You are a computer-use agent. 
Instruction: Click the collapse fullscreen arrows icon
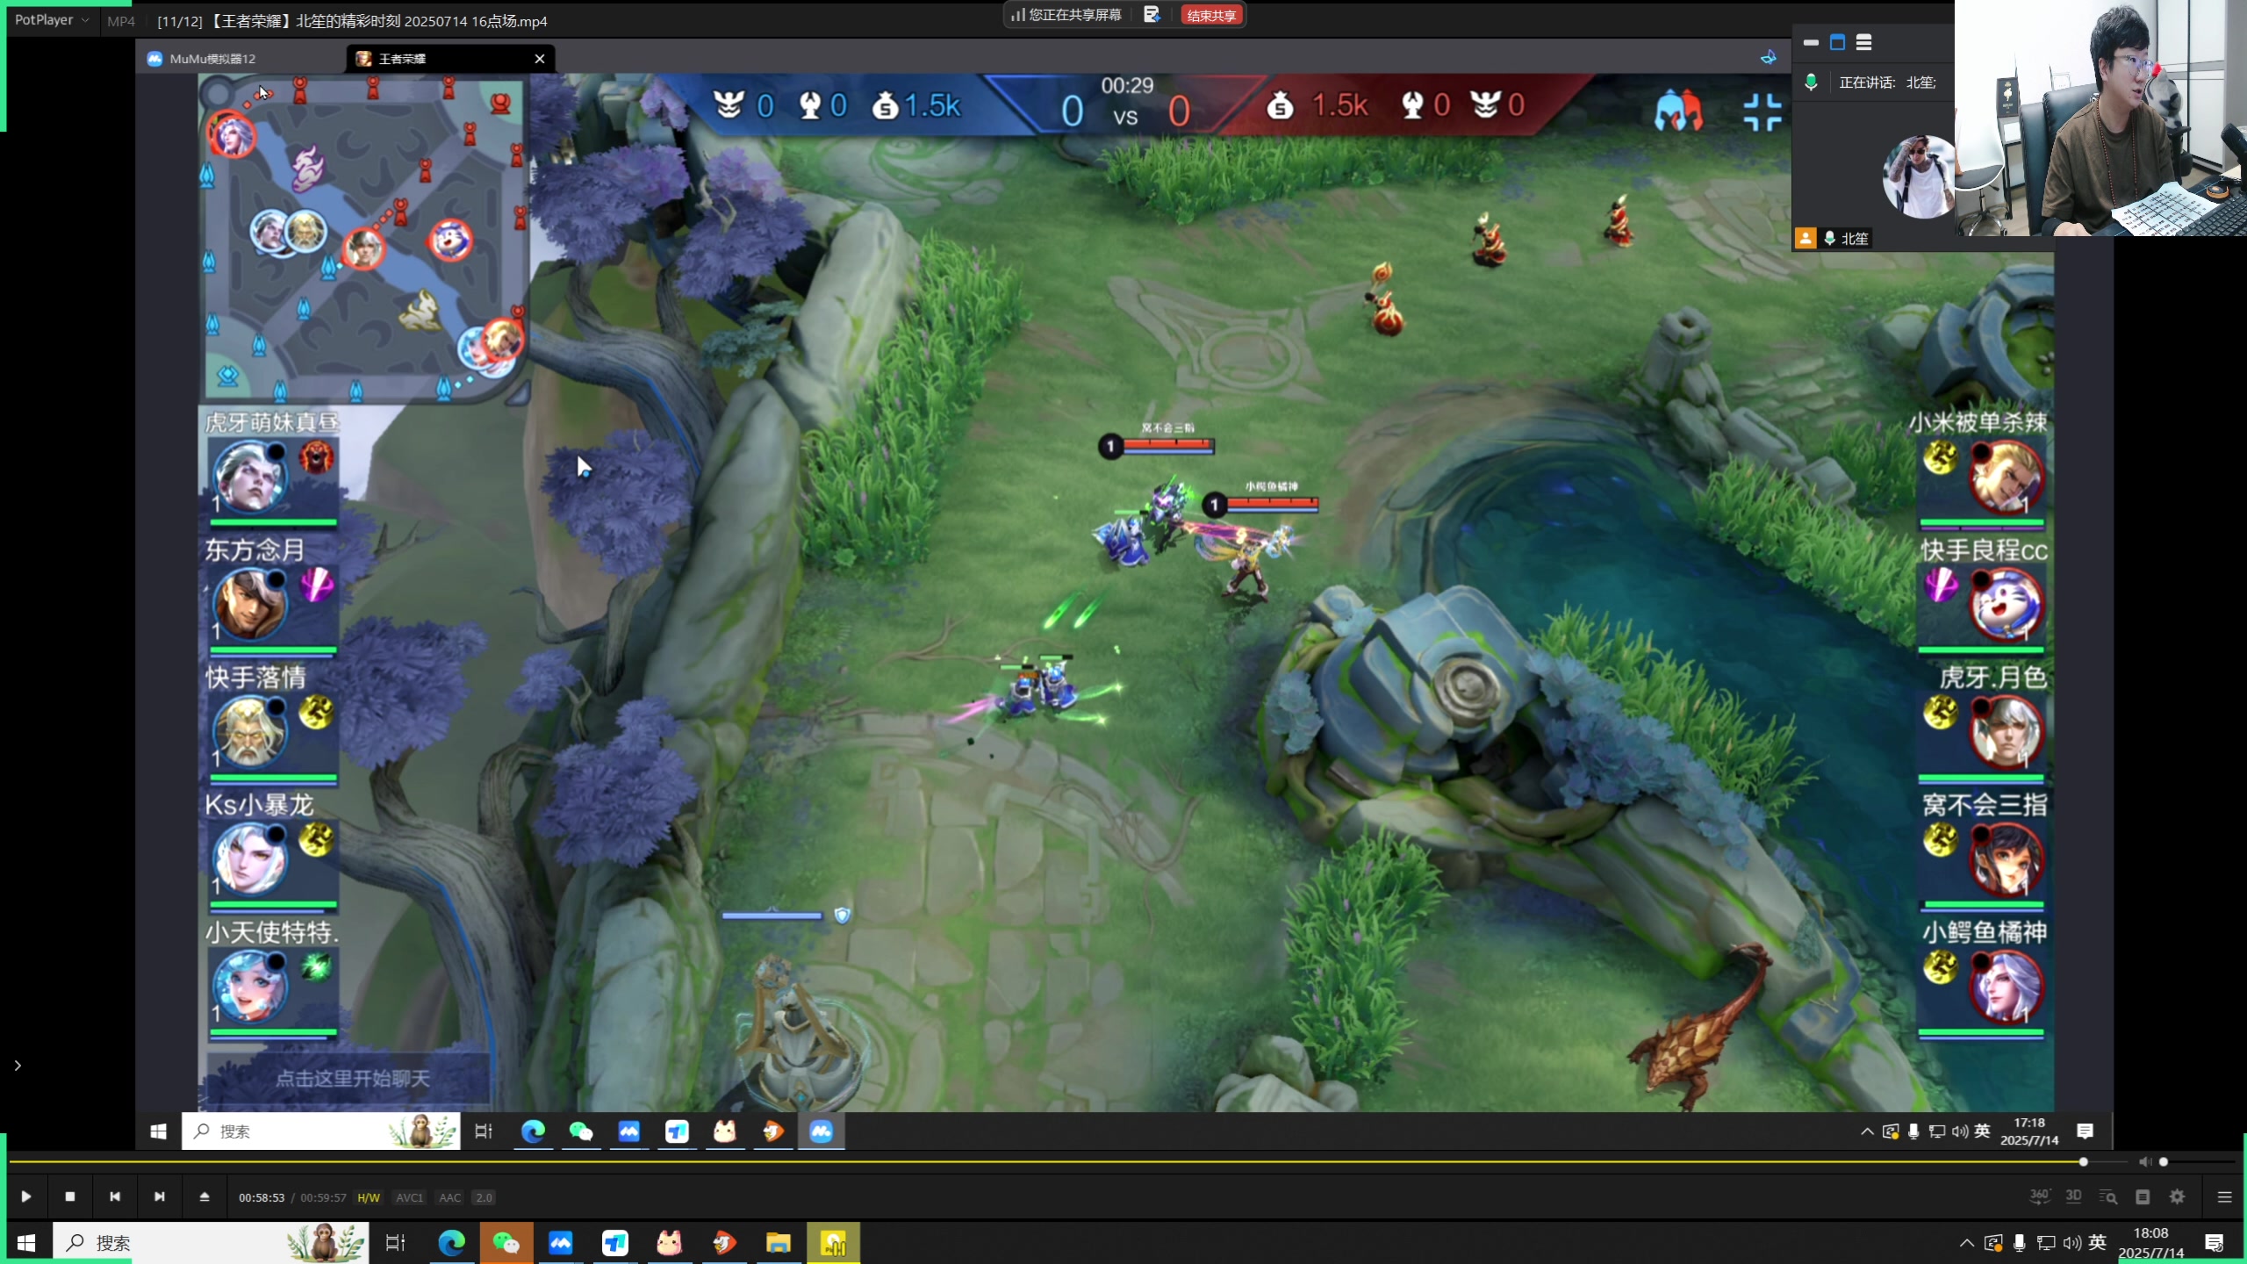click(x=1762, y=111)
